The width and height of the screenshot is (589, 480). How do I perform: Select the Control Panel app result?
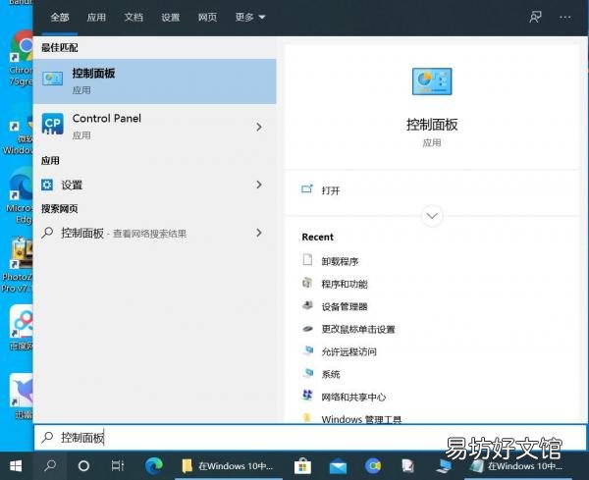coord(155,127)
